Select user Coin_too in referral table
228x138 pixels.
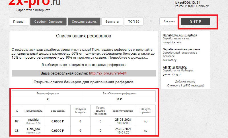point(33,129)
